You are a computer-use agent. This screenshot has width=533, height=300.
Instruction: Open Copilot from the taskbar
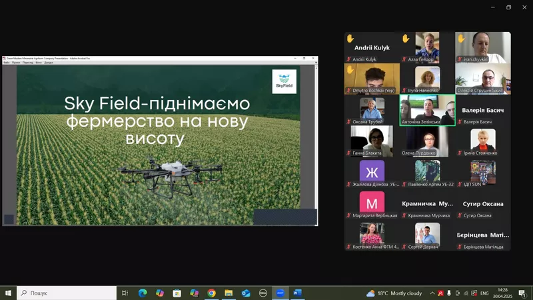click(x=160, y=293)
